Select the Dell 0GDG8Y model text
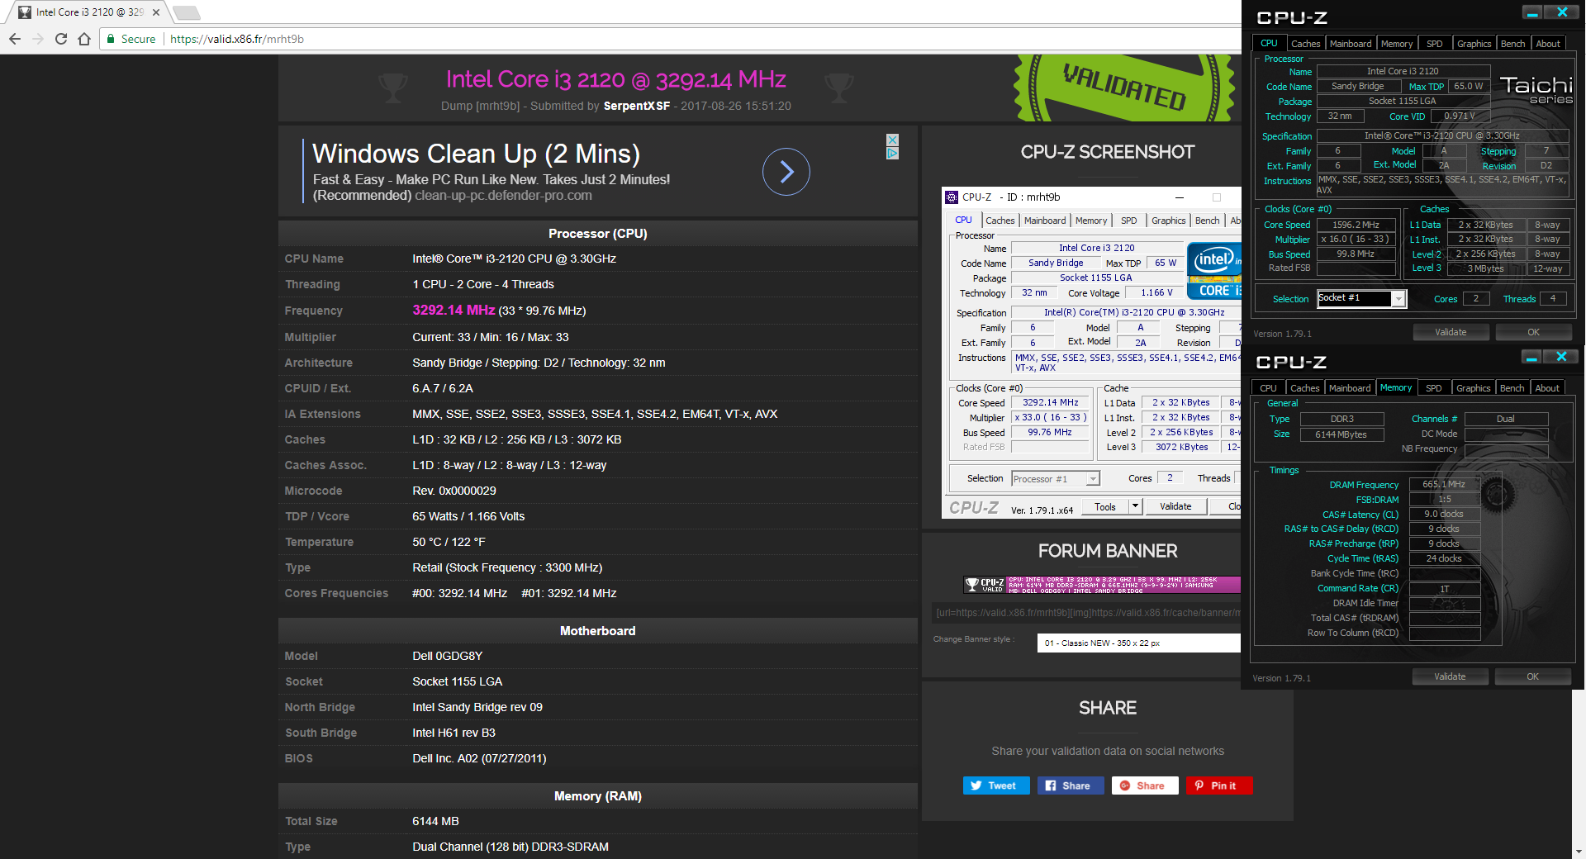 click(447, 656)
